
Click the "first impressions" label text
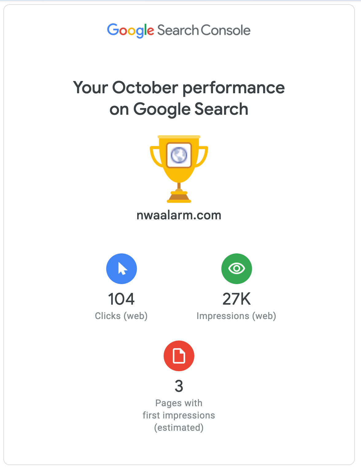click(x=179, y=415)
